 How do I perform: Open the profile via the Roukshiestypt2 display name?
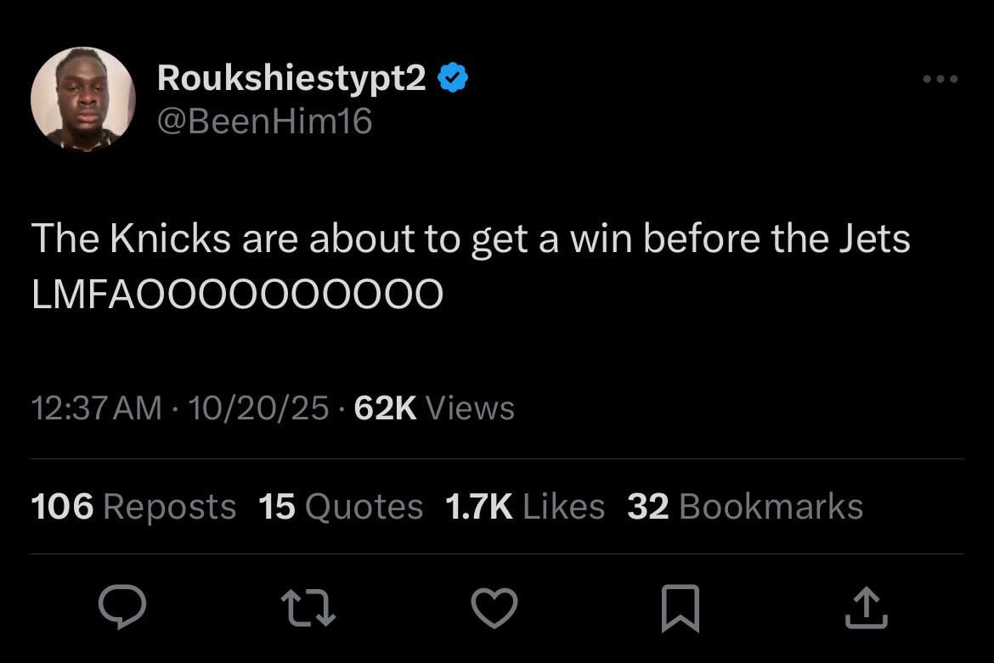(292, 76)
